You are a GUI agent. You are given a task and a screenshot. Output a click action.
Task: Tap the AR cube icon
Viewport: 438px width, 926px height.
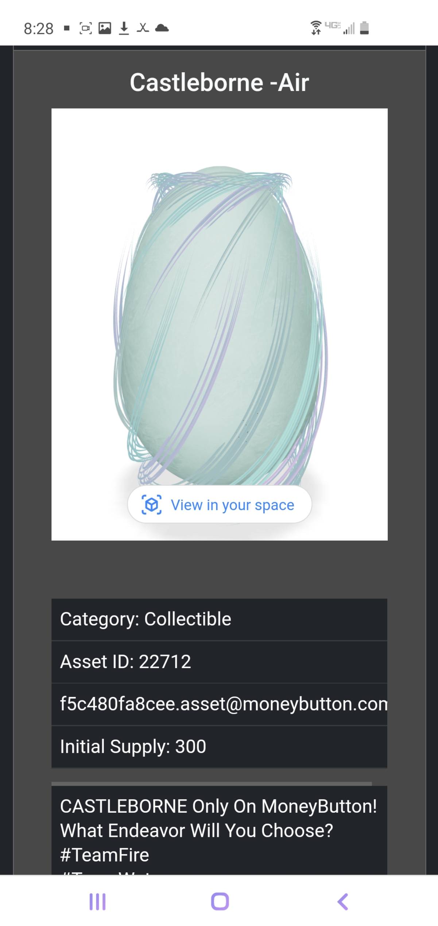click(151, 505)
